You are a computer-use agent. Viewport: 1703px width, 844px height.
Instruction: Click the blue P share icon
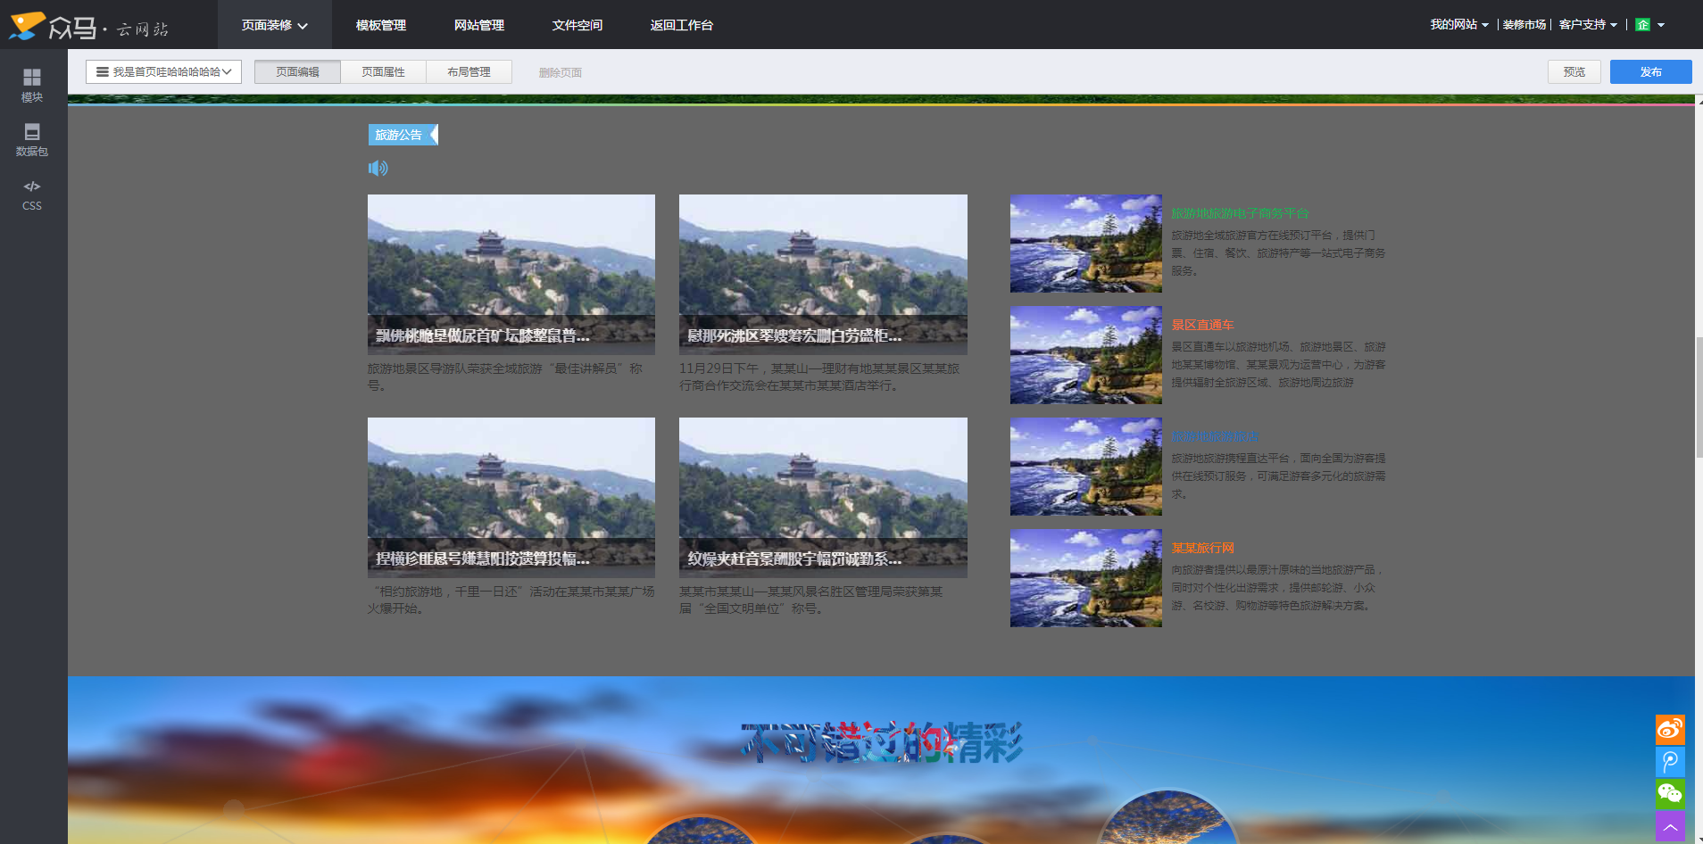point(1670,762)
